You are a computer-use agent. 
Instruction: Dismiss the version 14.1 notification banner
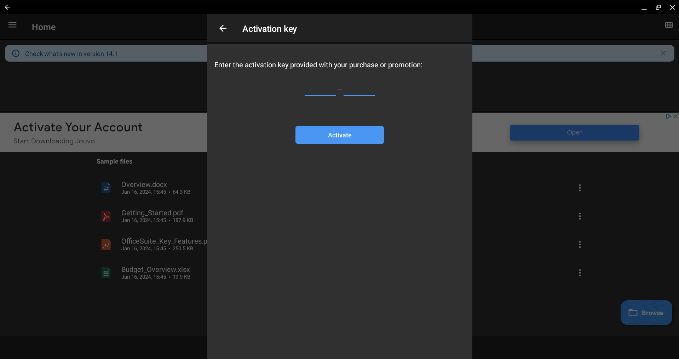pos(663,53)
